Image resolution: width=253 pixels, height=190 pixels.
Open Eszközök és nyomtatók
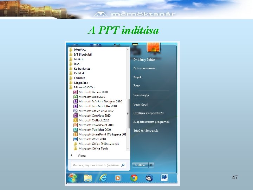[x=149, y=113]
